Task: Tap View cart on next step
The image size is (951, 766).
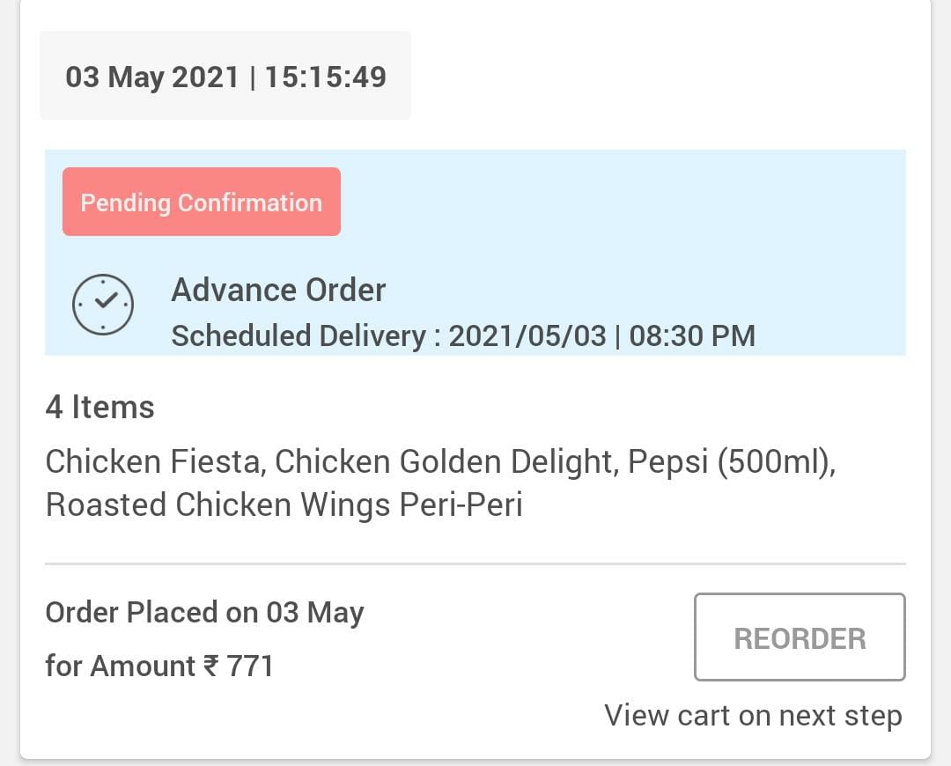Action: click(x=753, y=715)
